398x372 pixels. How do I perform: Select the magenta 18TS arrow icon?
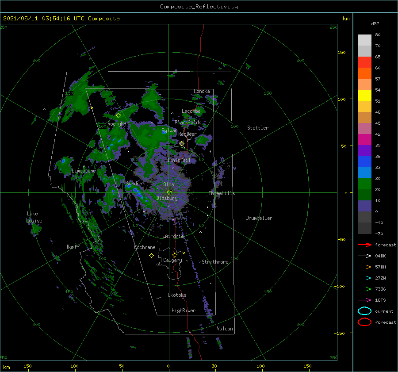click(x=364, y=300)
